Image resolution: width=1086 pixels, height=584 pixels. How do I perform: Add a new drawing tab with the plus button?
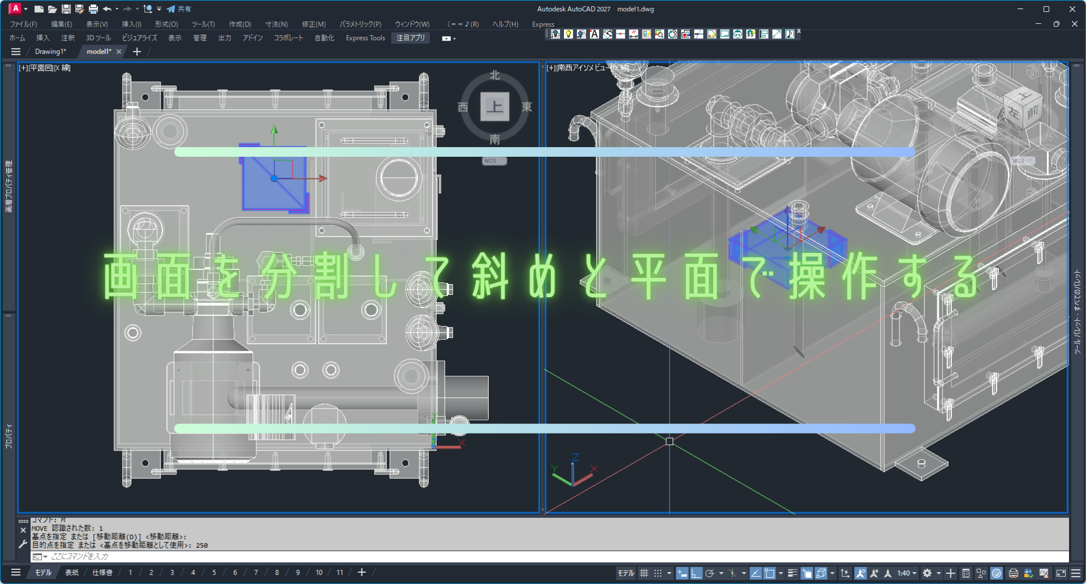(137, 51)
